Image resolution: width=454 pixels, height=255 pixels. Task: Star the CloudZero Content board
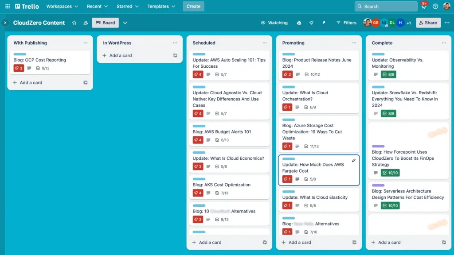coord(74,23)
